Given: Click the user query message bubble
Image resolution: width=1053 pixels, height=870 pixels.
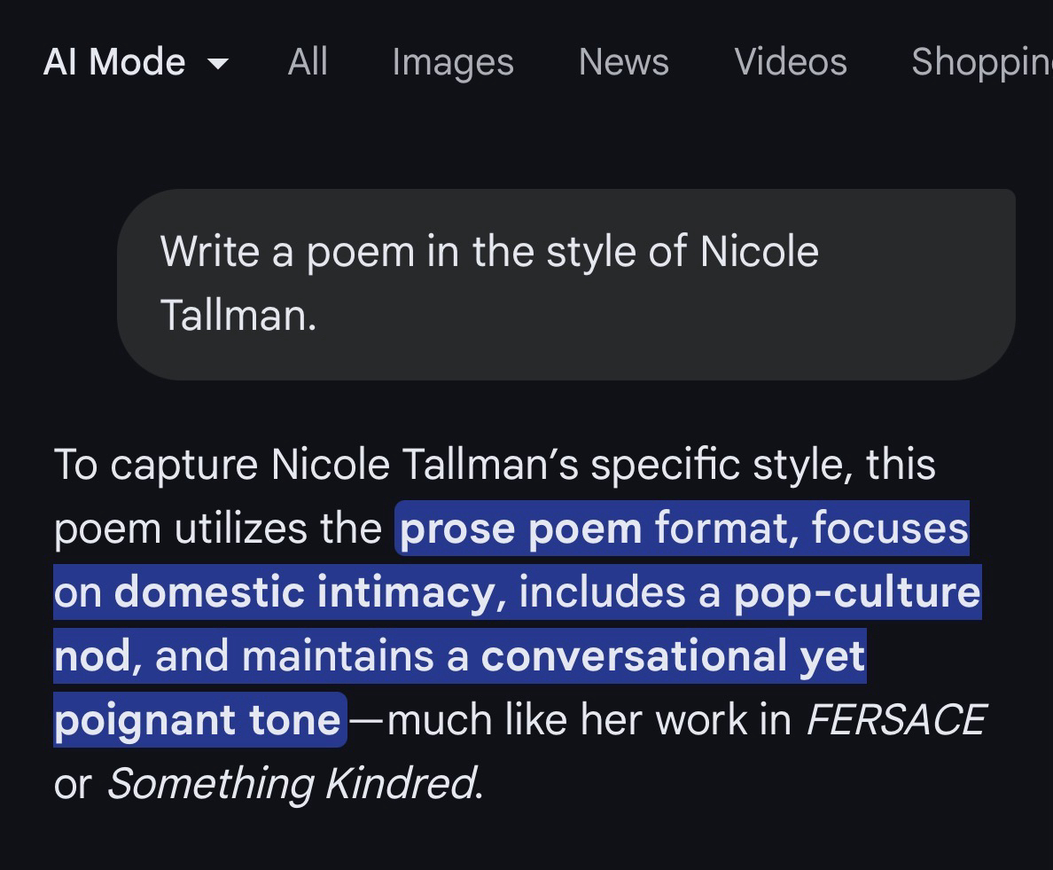Looking at the screenshot, I should point(565,284).
